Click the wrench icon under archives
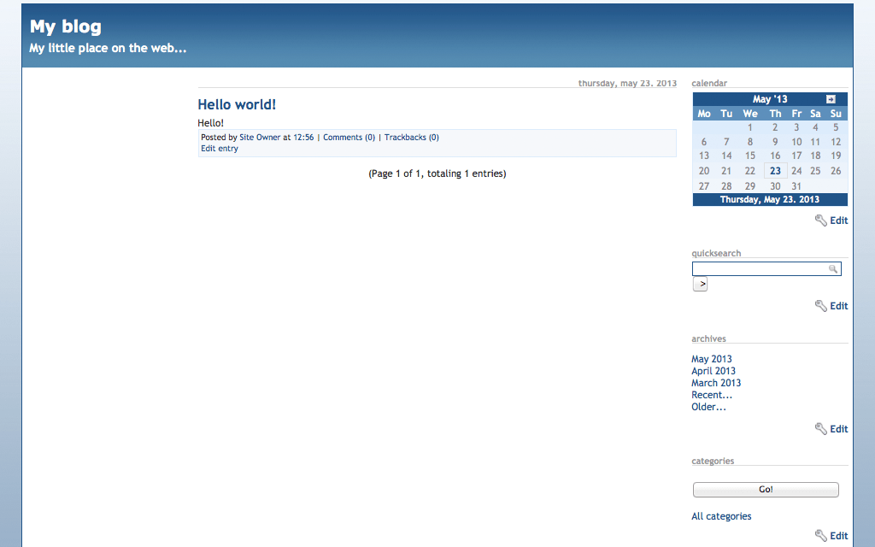This screenshot has width=875, height=547. [820, 429]
